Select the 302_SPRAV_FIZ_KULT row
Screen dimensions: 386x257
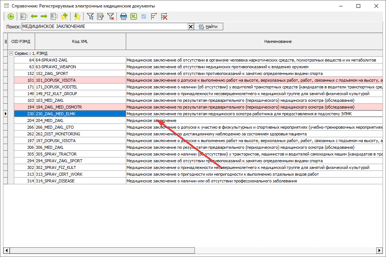coord(198,167)
